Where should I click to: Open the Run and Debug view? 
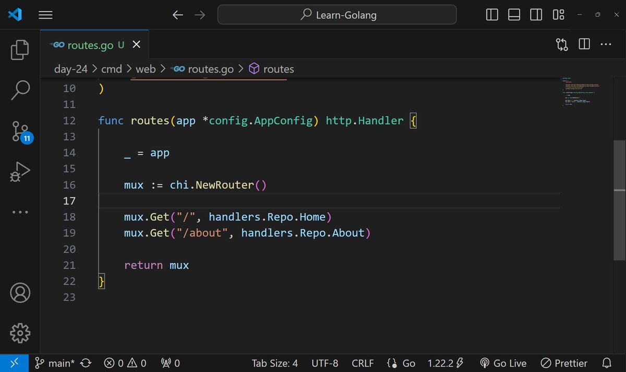point(20,172)
